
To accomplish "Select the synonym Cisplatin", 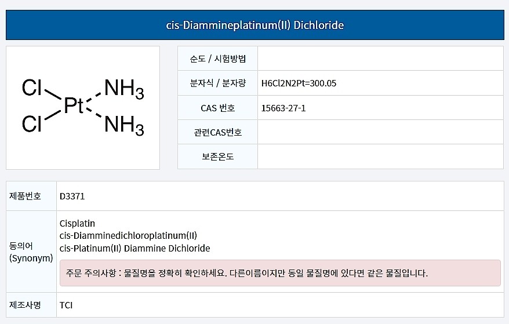I will click(77, 223).
